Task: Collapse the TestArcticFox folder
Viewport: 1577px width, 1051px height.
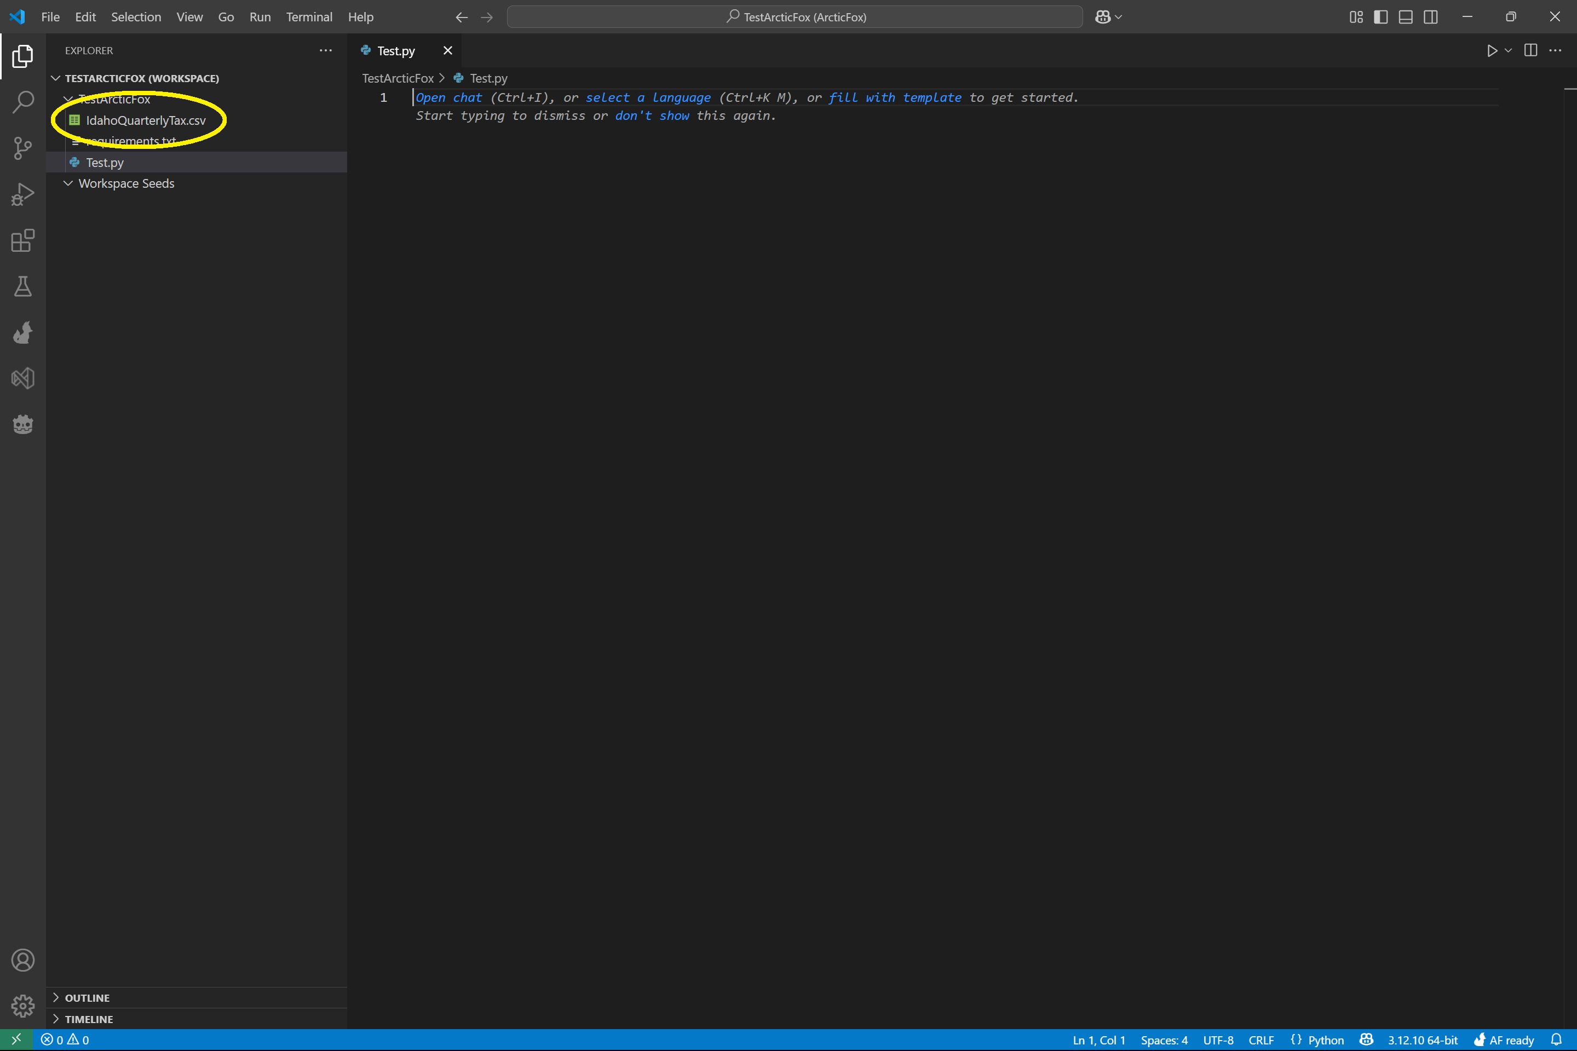Action: click(68, 99)
